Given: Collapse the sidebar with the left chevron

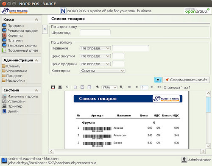Looking at the screenshot, I should (x=45, y=29).
